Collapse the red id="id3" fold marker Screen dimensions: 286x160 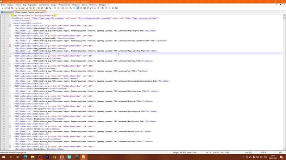click(x=10, y=46)
